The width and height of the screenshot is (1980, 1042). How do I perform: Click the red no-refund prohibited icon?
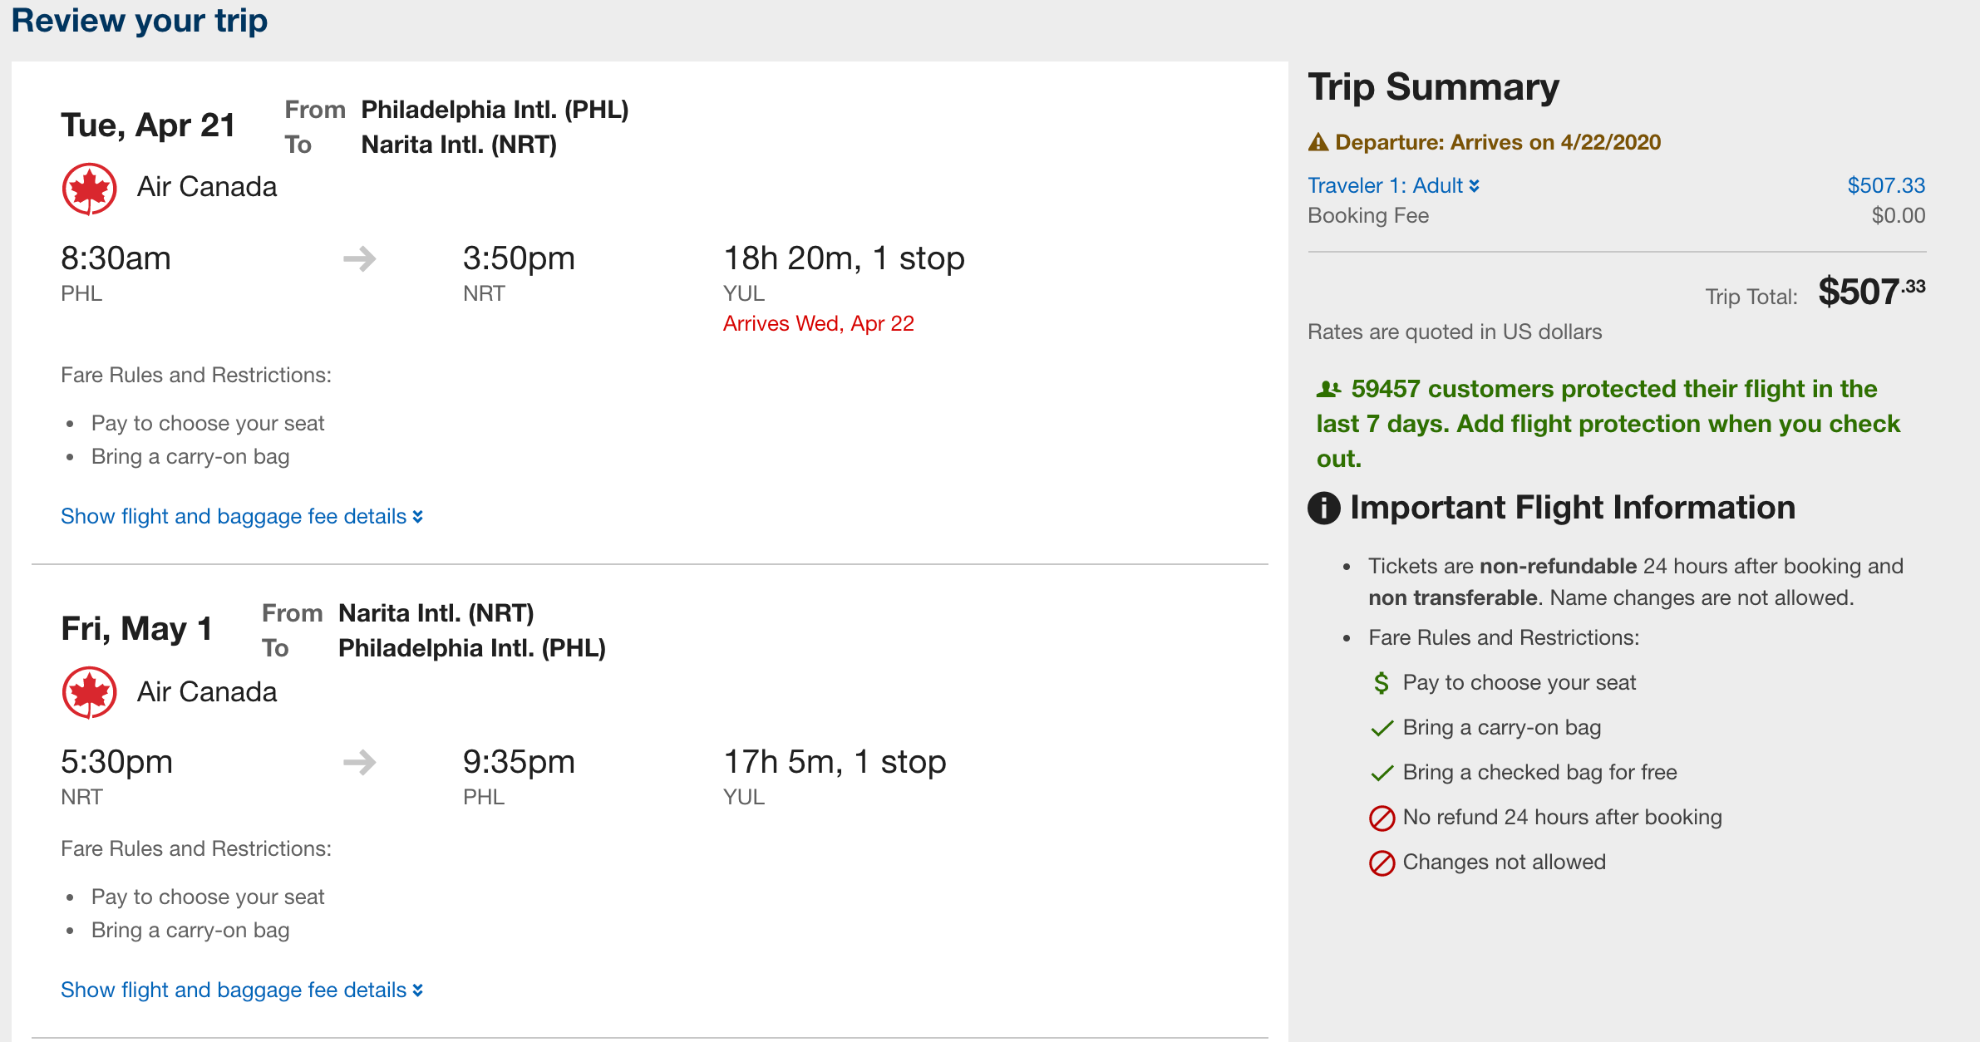point(1382,818)
